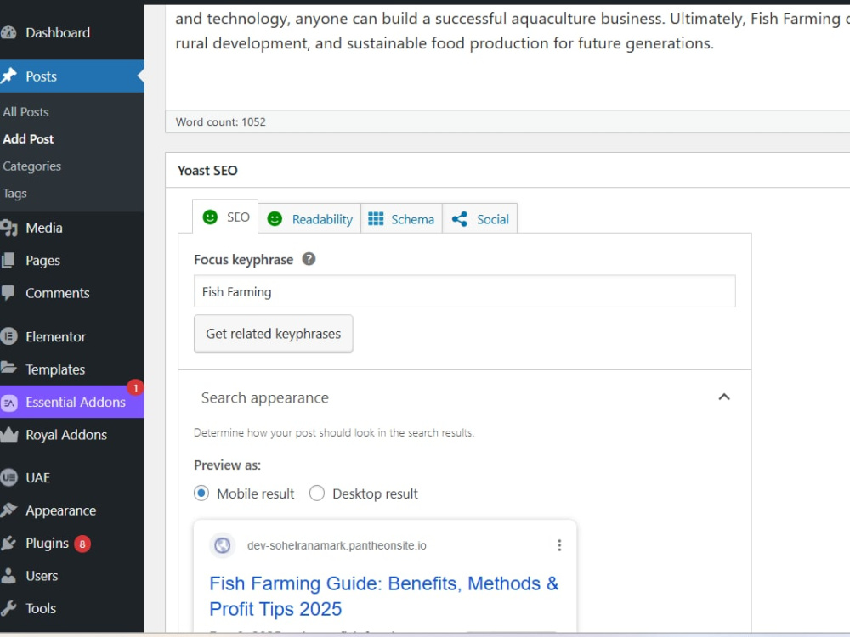Click the Elementor logo icon
The image size is (850, 637).
8,336
